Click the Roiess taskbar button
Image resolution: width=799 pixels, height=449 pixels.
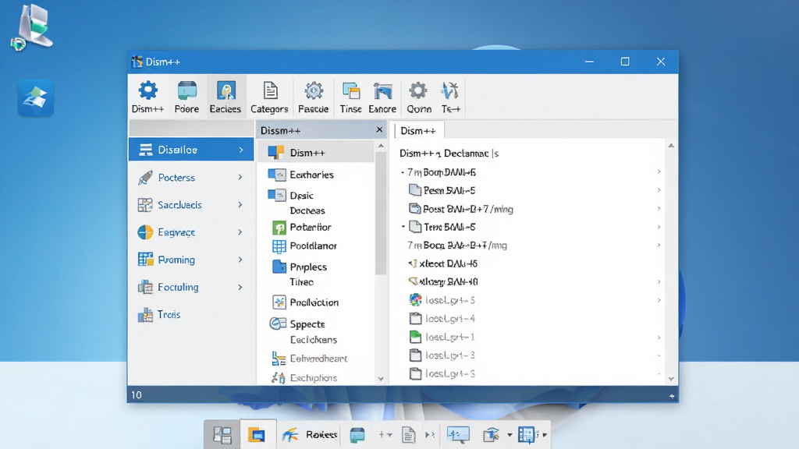click(x=310, y=435)
